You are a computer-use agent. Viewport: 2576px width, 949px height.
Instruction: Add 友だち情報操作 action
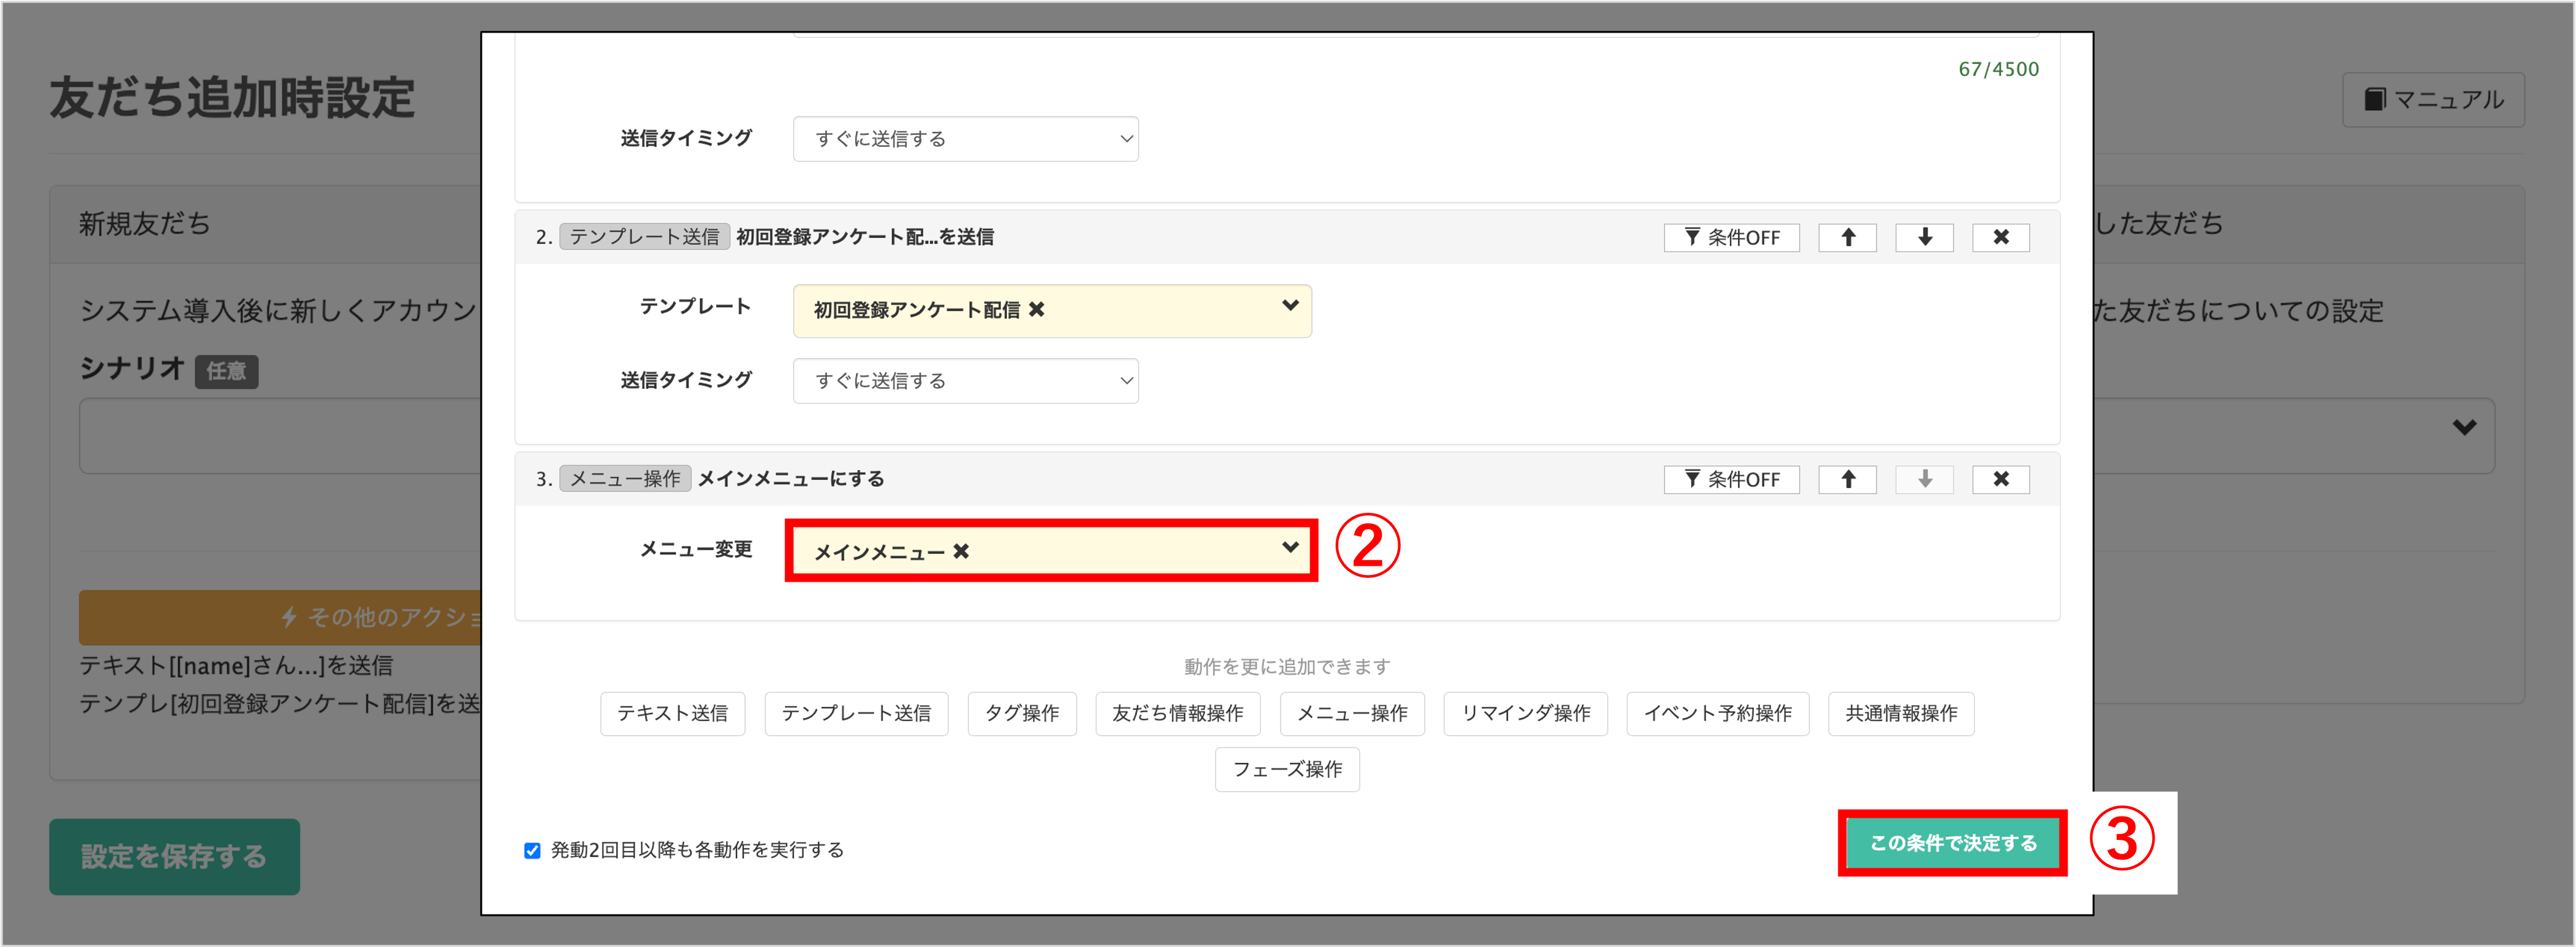(1178, 714)
